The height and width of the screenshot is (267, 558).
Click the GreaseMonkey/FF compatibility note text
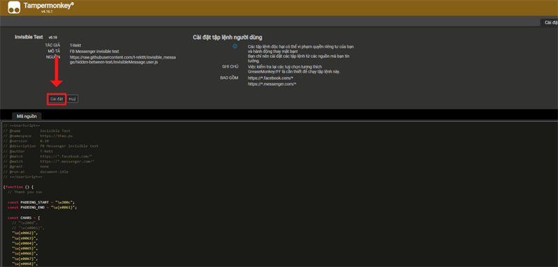click(294, 69)
